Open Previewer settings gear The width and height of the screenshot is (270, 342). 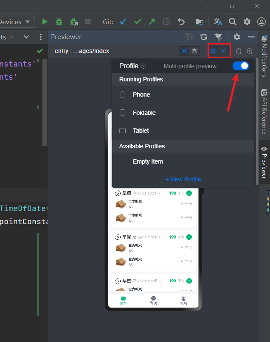[x=237, y=37]
